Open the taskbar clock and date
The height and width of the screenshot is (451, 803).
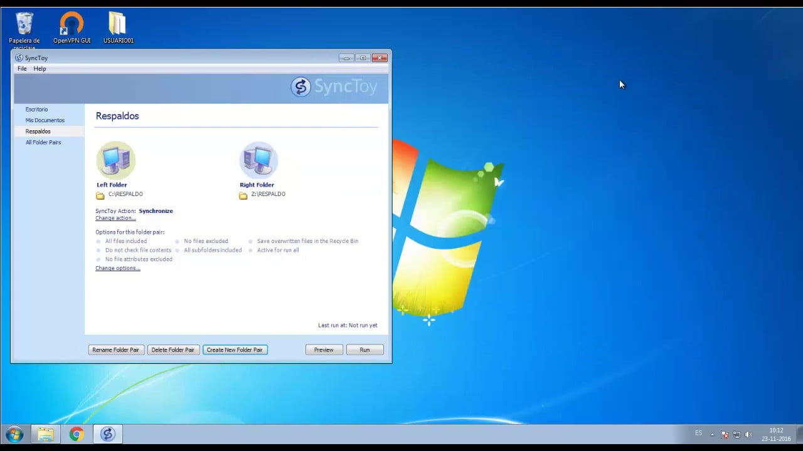tap(776, 434)
